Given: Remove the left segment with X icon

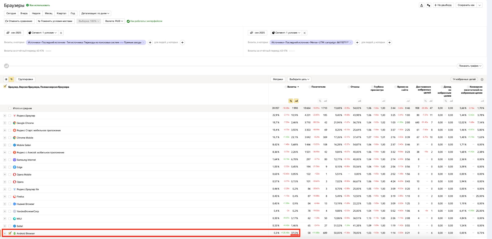Looking at the screenshot, I should (61, 33).
